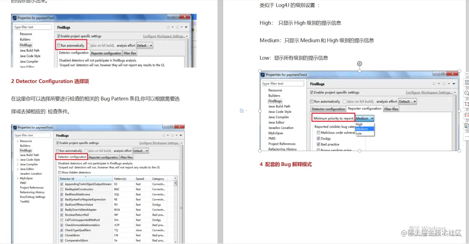
Task: Open the three-dots more options in image toolbar
Action: tap(466, 136)
